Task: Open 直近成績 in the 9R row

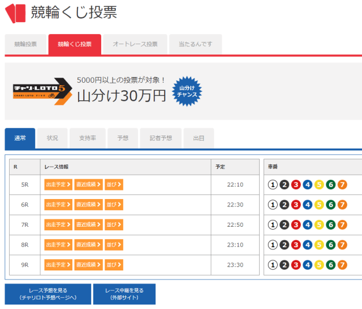Action: pos(89,265)
